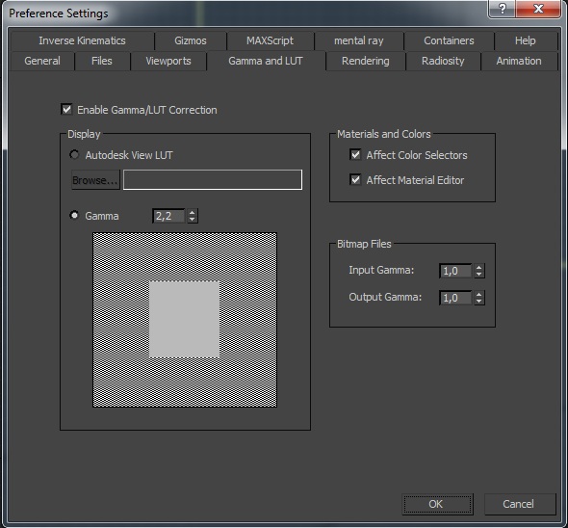568x528 pixels.
Task: Click the Output Gamma value field
Action: [x=455, y=298]
